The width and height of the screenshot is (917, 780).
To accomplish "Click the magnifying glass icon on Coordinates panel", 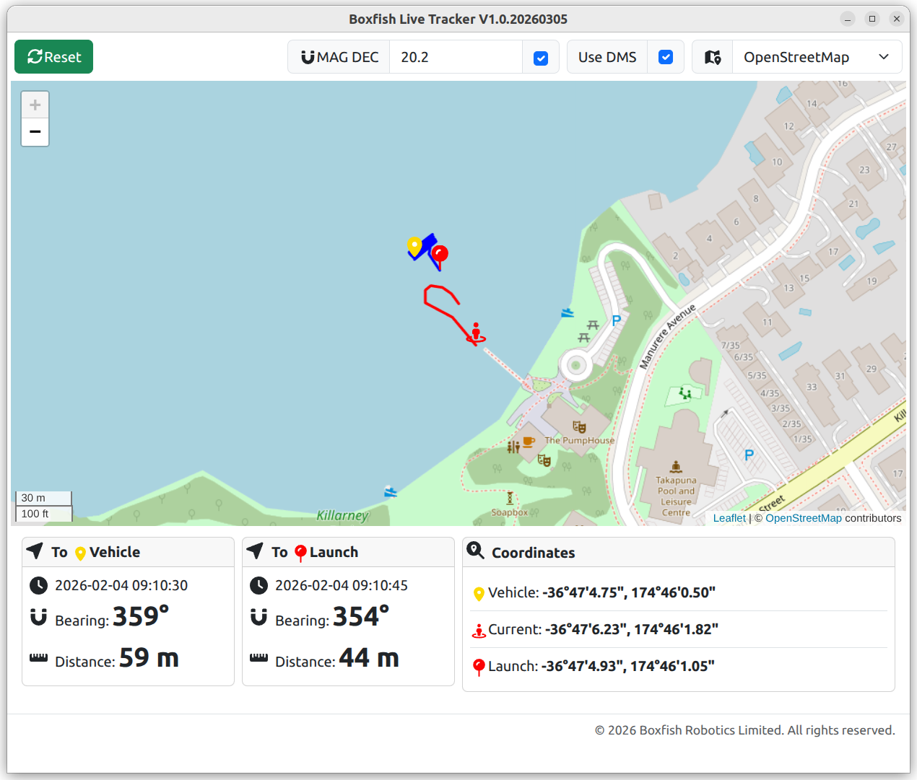I will click(476, 551).
